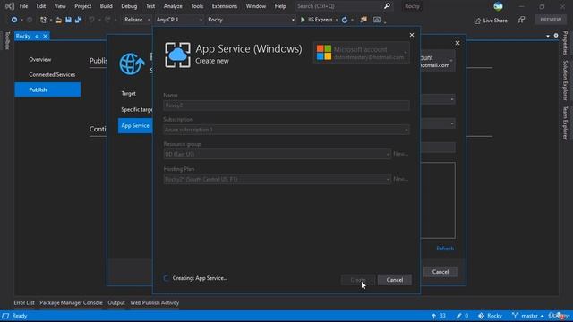Image resolution: width=573 pixels, height=322 pixels.
Task: Click the account avatar icon
Action: [x=498, y=6]
